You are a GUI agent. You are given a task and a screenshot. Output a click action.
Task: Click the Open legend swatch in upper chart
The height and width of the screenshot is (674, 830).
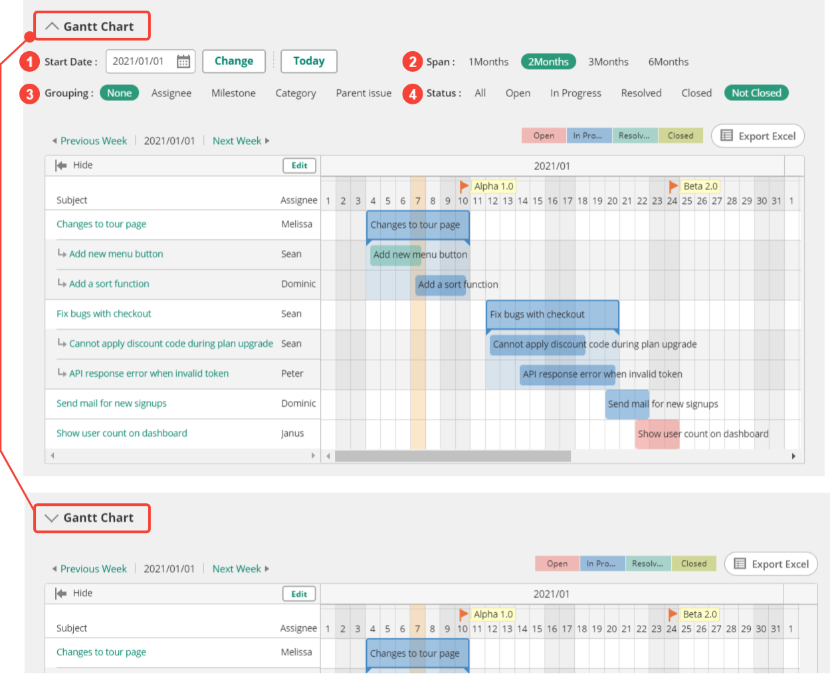click(x=544, y=136)
